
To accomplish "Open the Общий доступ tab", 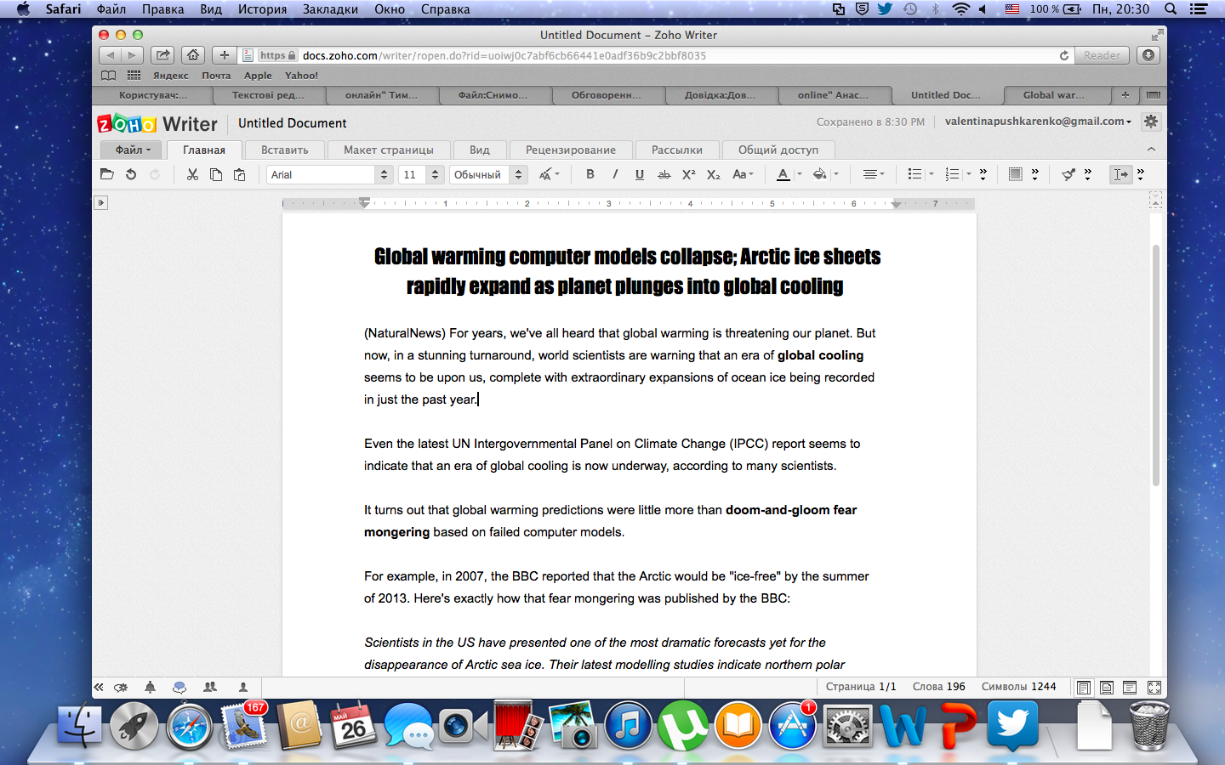I will (x=778, y=150).
